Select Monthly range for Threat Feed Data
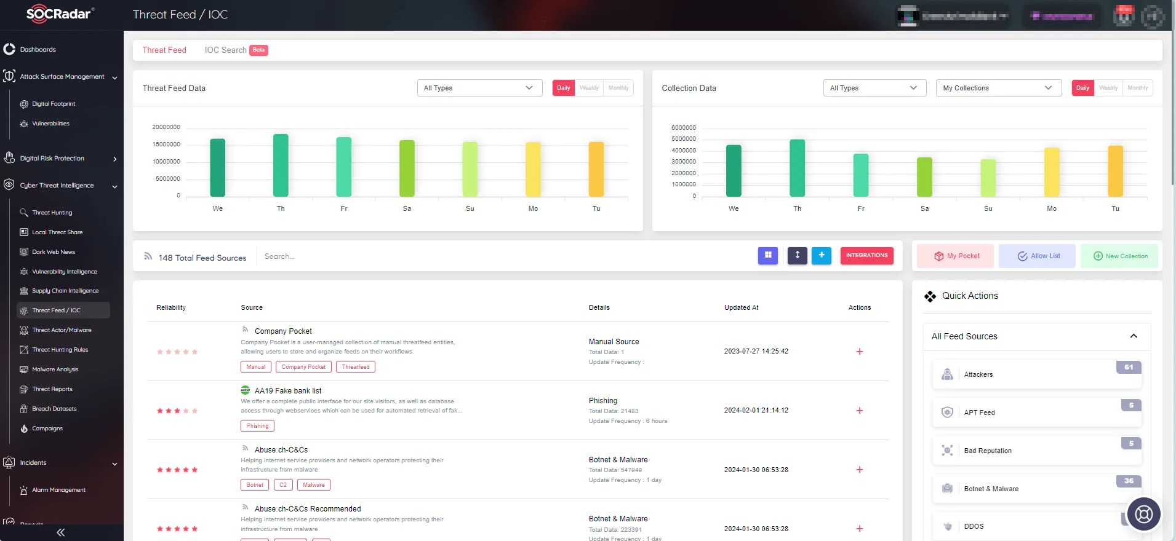Viewport: 1176px width, 541px height. pyautogui.click(x=618, y=88)
